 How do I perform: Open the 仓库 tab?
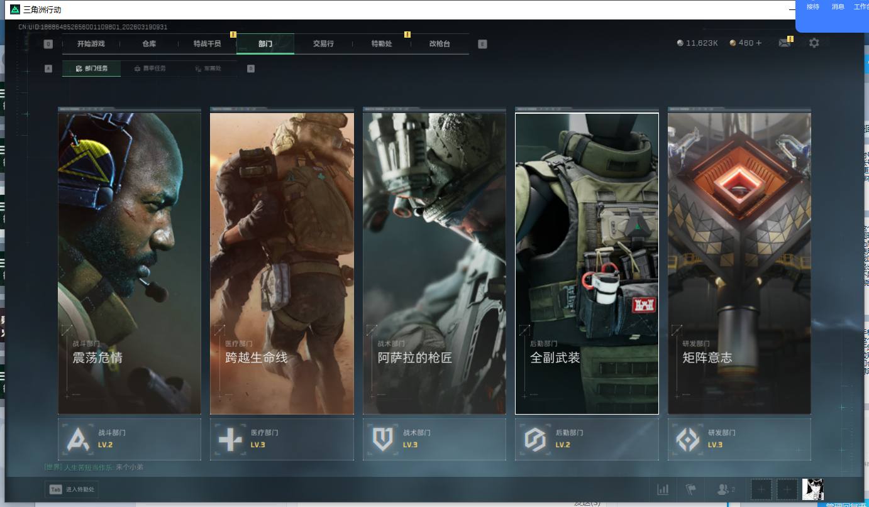click(149, 44)
